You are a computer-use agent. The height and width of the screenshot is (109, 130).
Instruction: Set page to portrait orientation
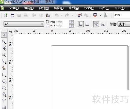click(81, 24)
